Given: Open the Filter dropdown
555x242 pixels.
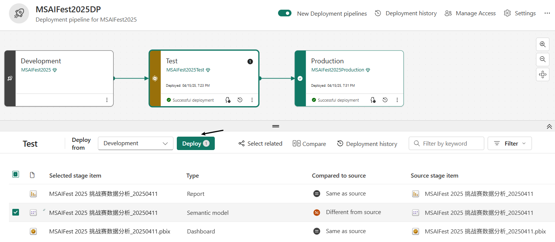Looking at the screenshot, I should (510, 143).
